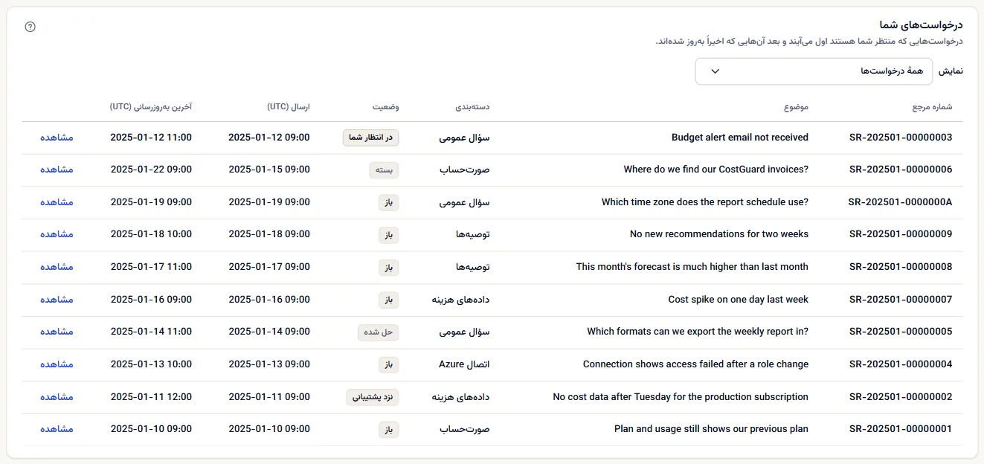Image resolution: width=984 pixels, height=464 pixels.
Task: View request SR-202501-00000008 via its مشاهده link
Action: [57, 267]
